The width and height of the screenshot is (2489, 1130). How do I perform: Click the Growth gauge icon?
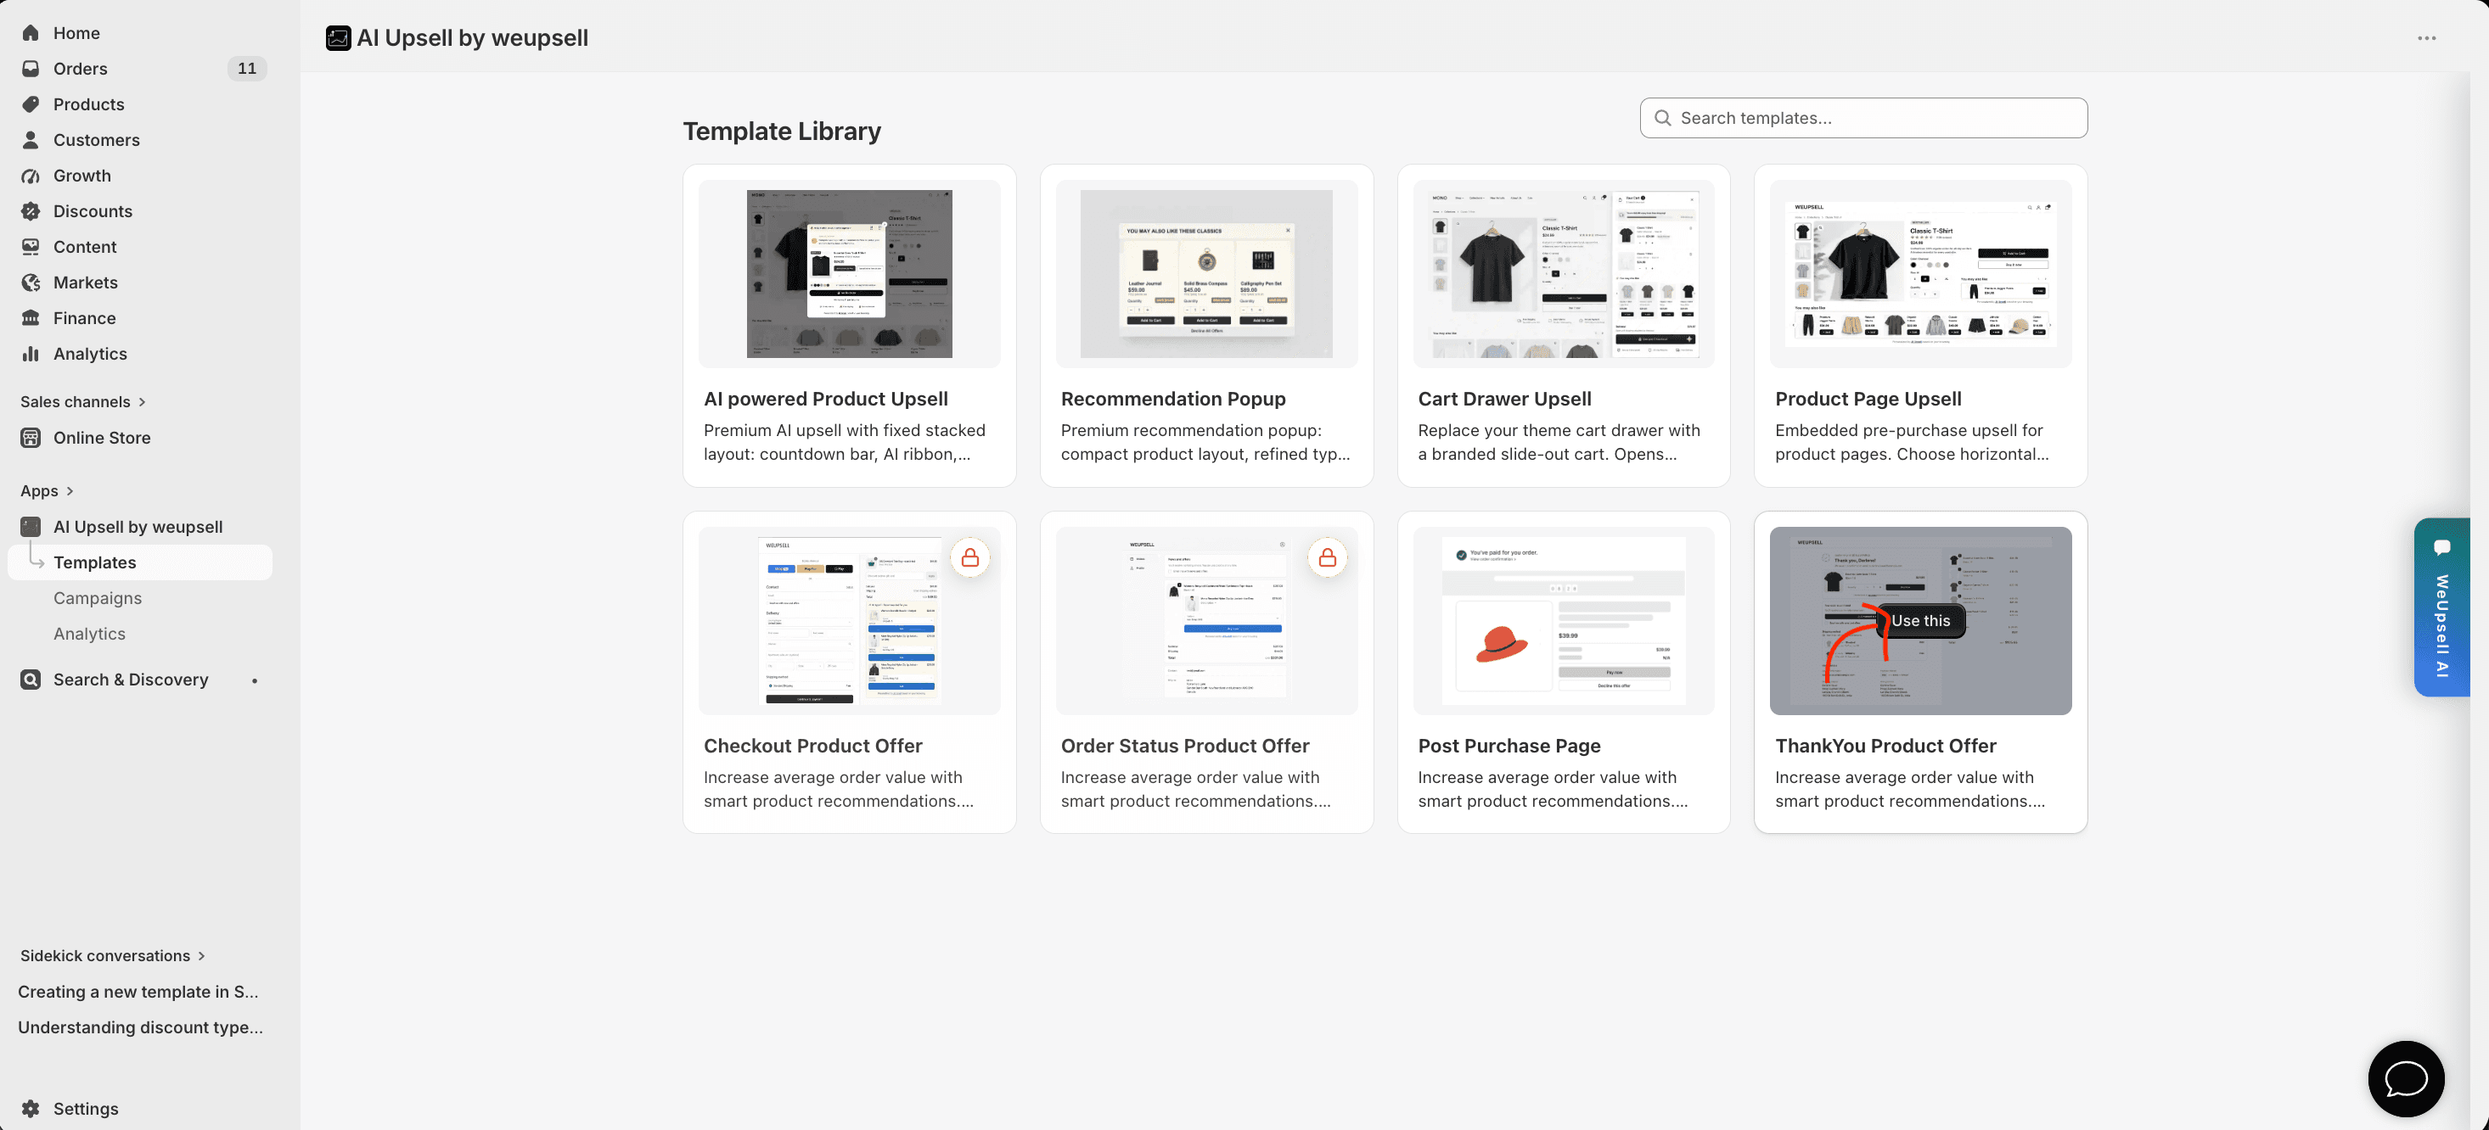pos(31,176)
